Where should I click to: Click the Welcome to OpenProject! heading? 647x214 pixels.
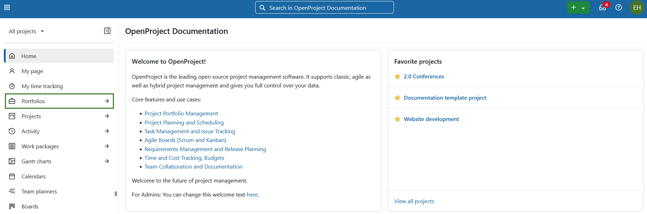(x=169, y=62)
